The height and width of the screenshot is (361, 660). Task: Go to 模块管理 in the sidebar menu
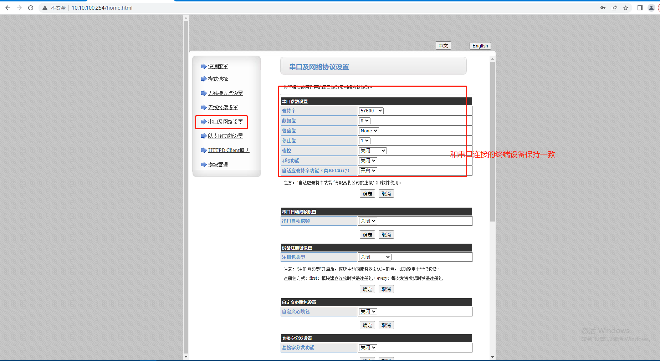(218, 164)
